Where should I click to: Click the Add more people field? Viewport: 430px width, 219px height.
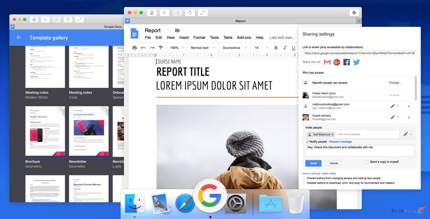click(367, 134)
